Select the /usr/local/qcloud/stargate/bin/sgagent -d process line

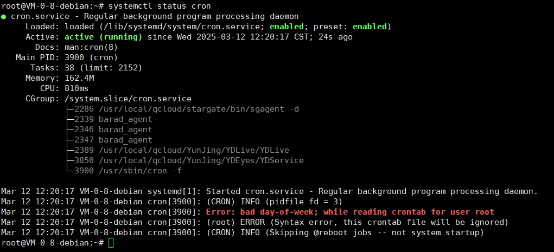pos(187,109)
